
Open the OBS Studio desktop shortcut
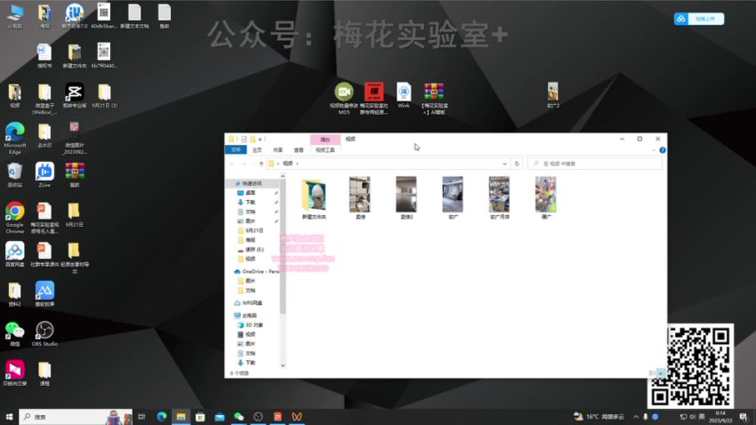click(44, 330)
